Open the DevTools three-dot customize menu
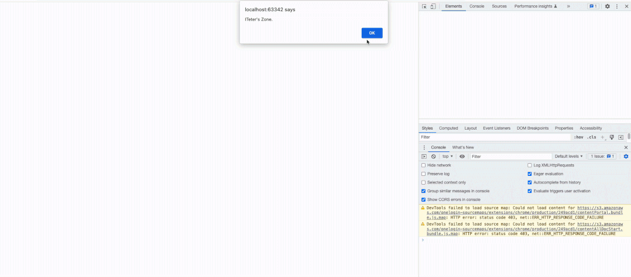Screen dimensions: 631x277 pyautogui.click(x=616, y=6)
